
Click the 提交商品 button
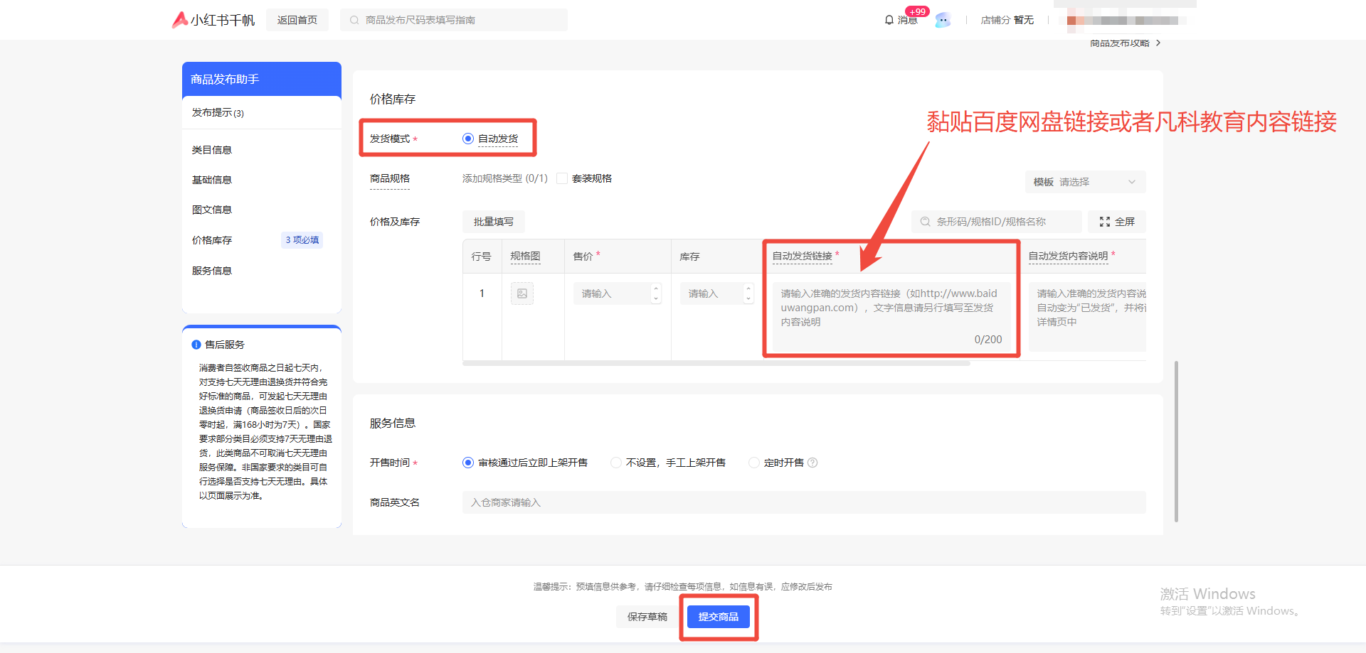pyautogui.click(x=718, y=617)
